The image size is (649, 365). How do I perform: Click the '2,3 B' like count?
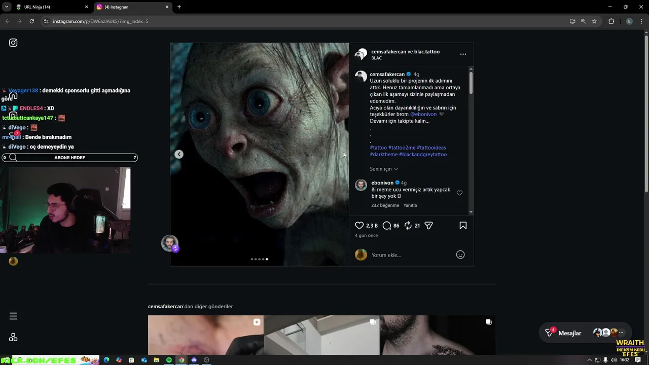(x=372, y=226)
